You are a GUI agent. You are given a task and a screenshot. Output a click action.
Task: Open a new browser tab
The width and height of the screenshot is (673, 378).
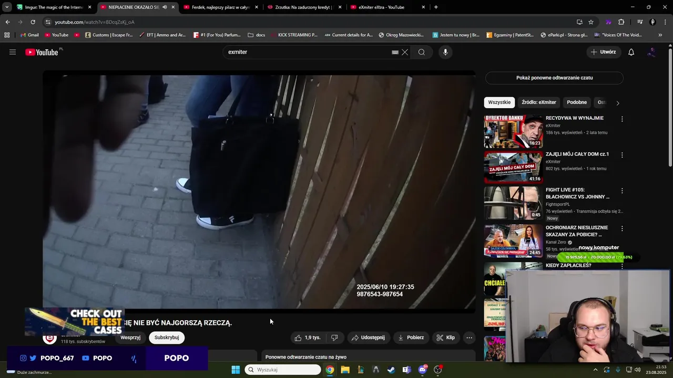pos(436,7)
